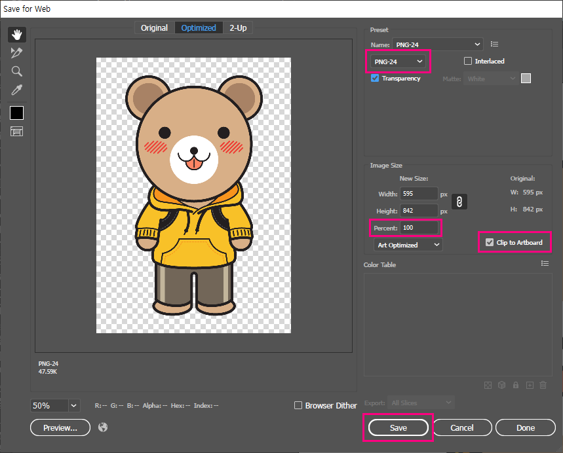
Task: Toggle slices visibility icon
Action: [x=16, y=132]
